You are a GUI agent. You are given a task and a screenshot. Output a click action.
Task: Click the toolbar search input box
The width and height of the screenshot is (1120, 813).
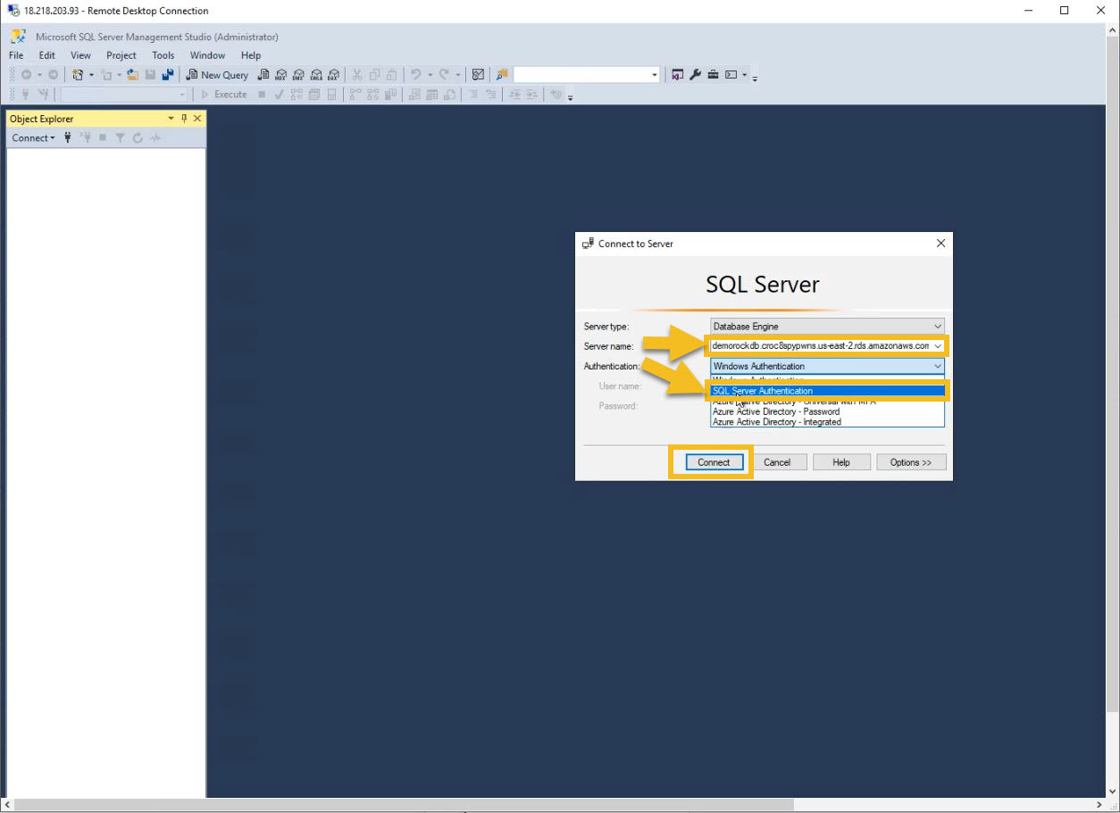(x=581, y=75)
